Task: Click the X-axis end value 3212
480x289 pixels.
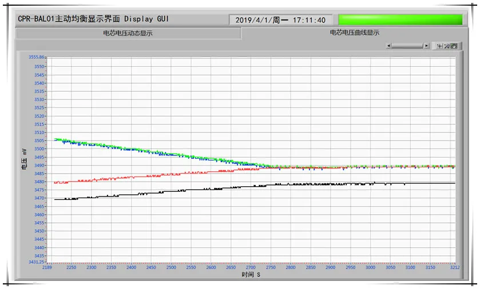Action: click(455, 267)
